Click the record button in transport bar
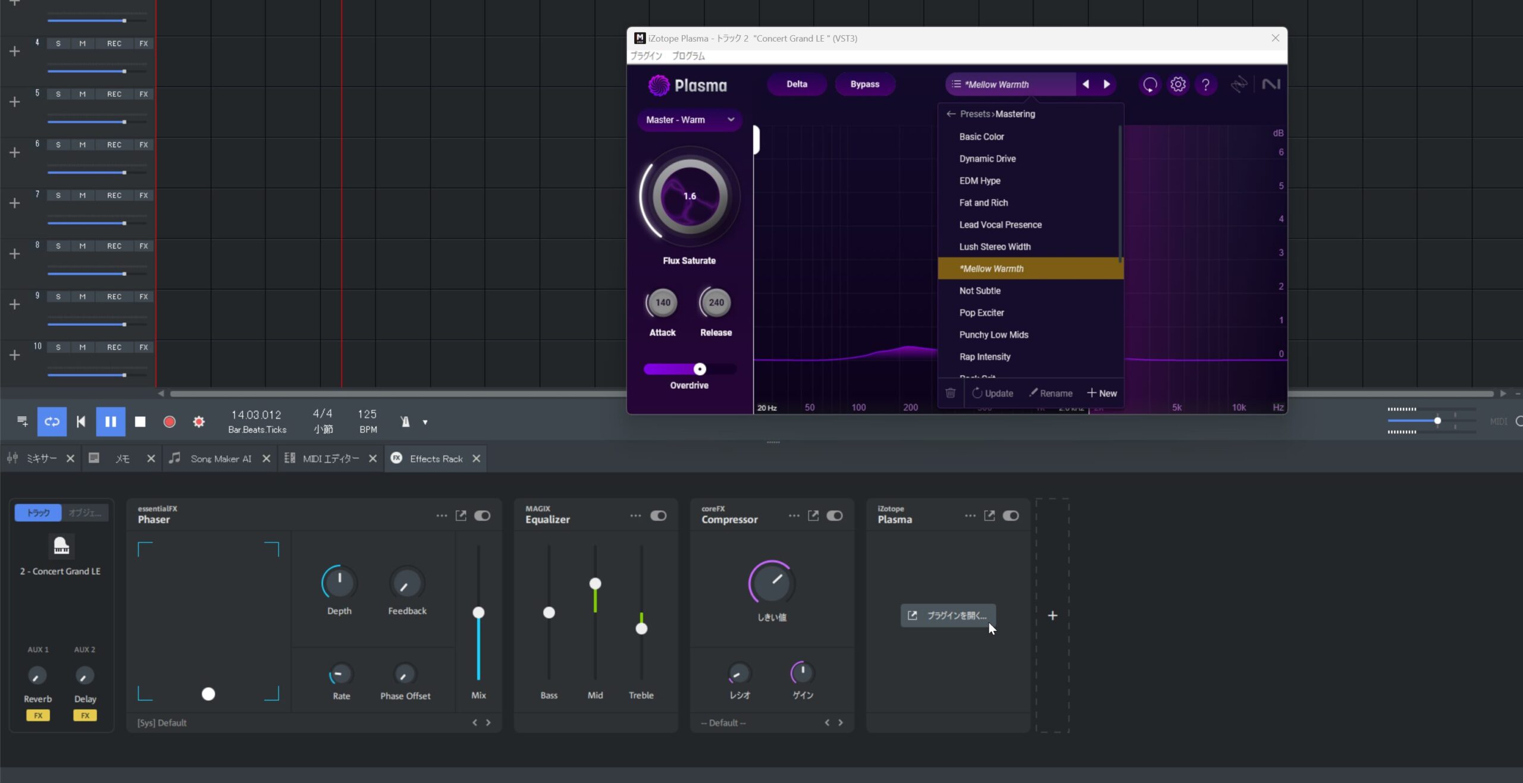 170,422
